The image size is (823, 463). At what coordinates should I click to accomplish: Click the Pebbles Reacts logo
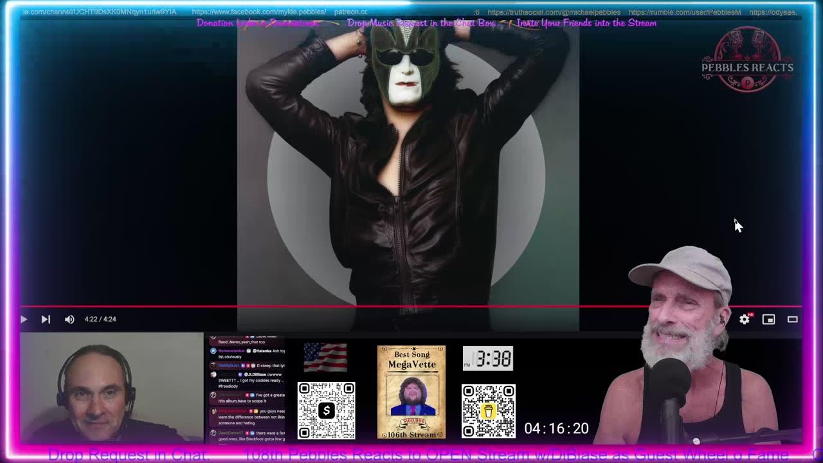pyautogui.click(x=747, y=60)
